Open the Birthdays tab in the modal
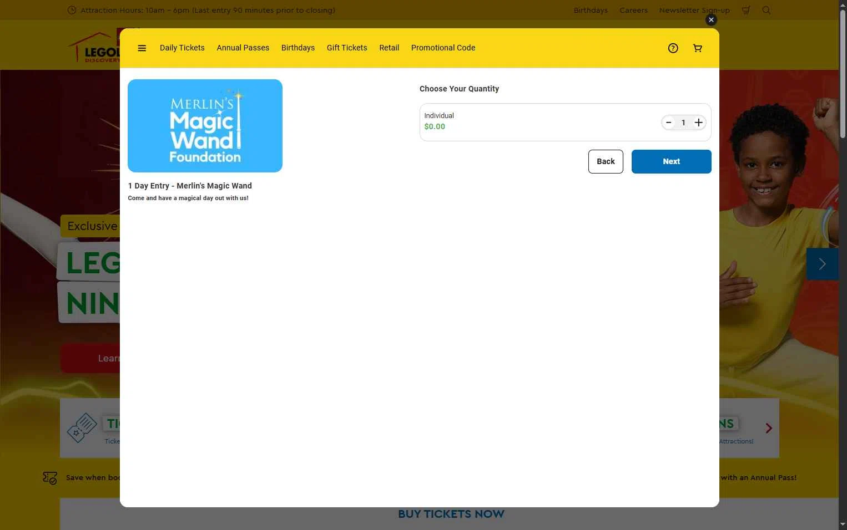 pos(298,48)
